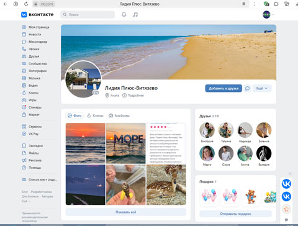Switch to the Альбомы tab

[119, 115]
